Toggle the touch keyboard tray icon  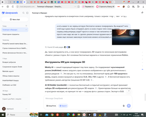coord(117,115)
